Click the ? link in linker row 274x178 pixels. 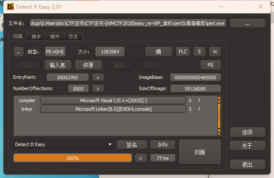pyautogui.click(x=199, y=109)
